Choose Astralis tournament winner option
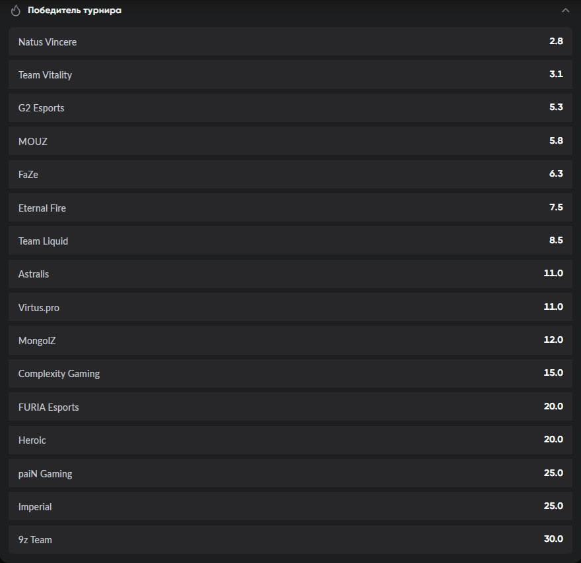Image resolution: width=581 pixels, height=563 pixels. click(290, 274)
